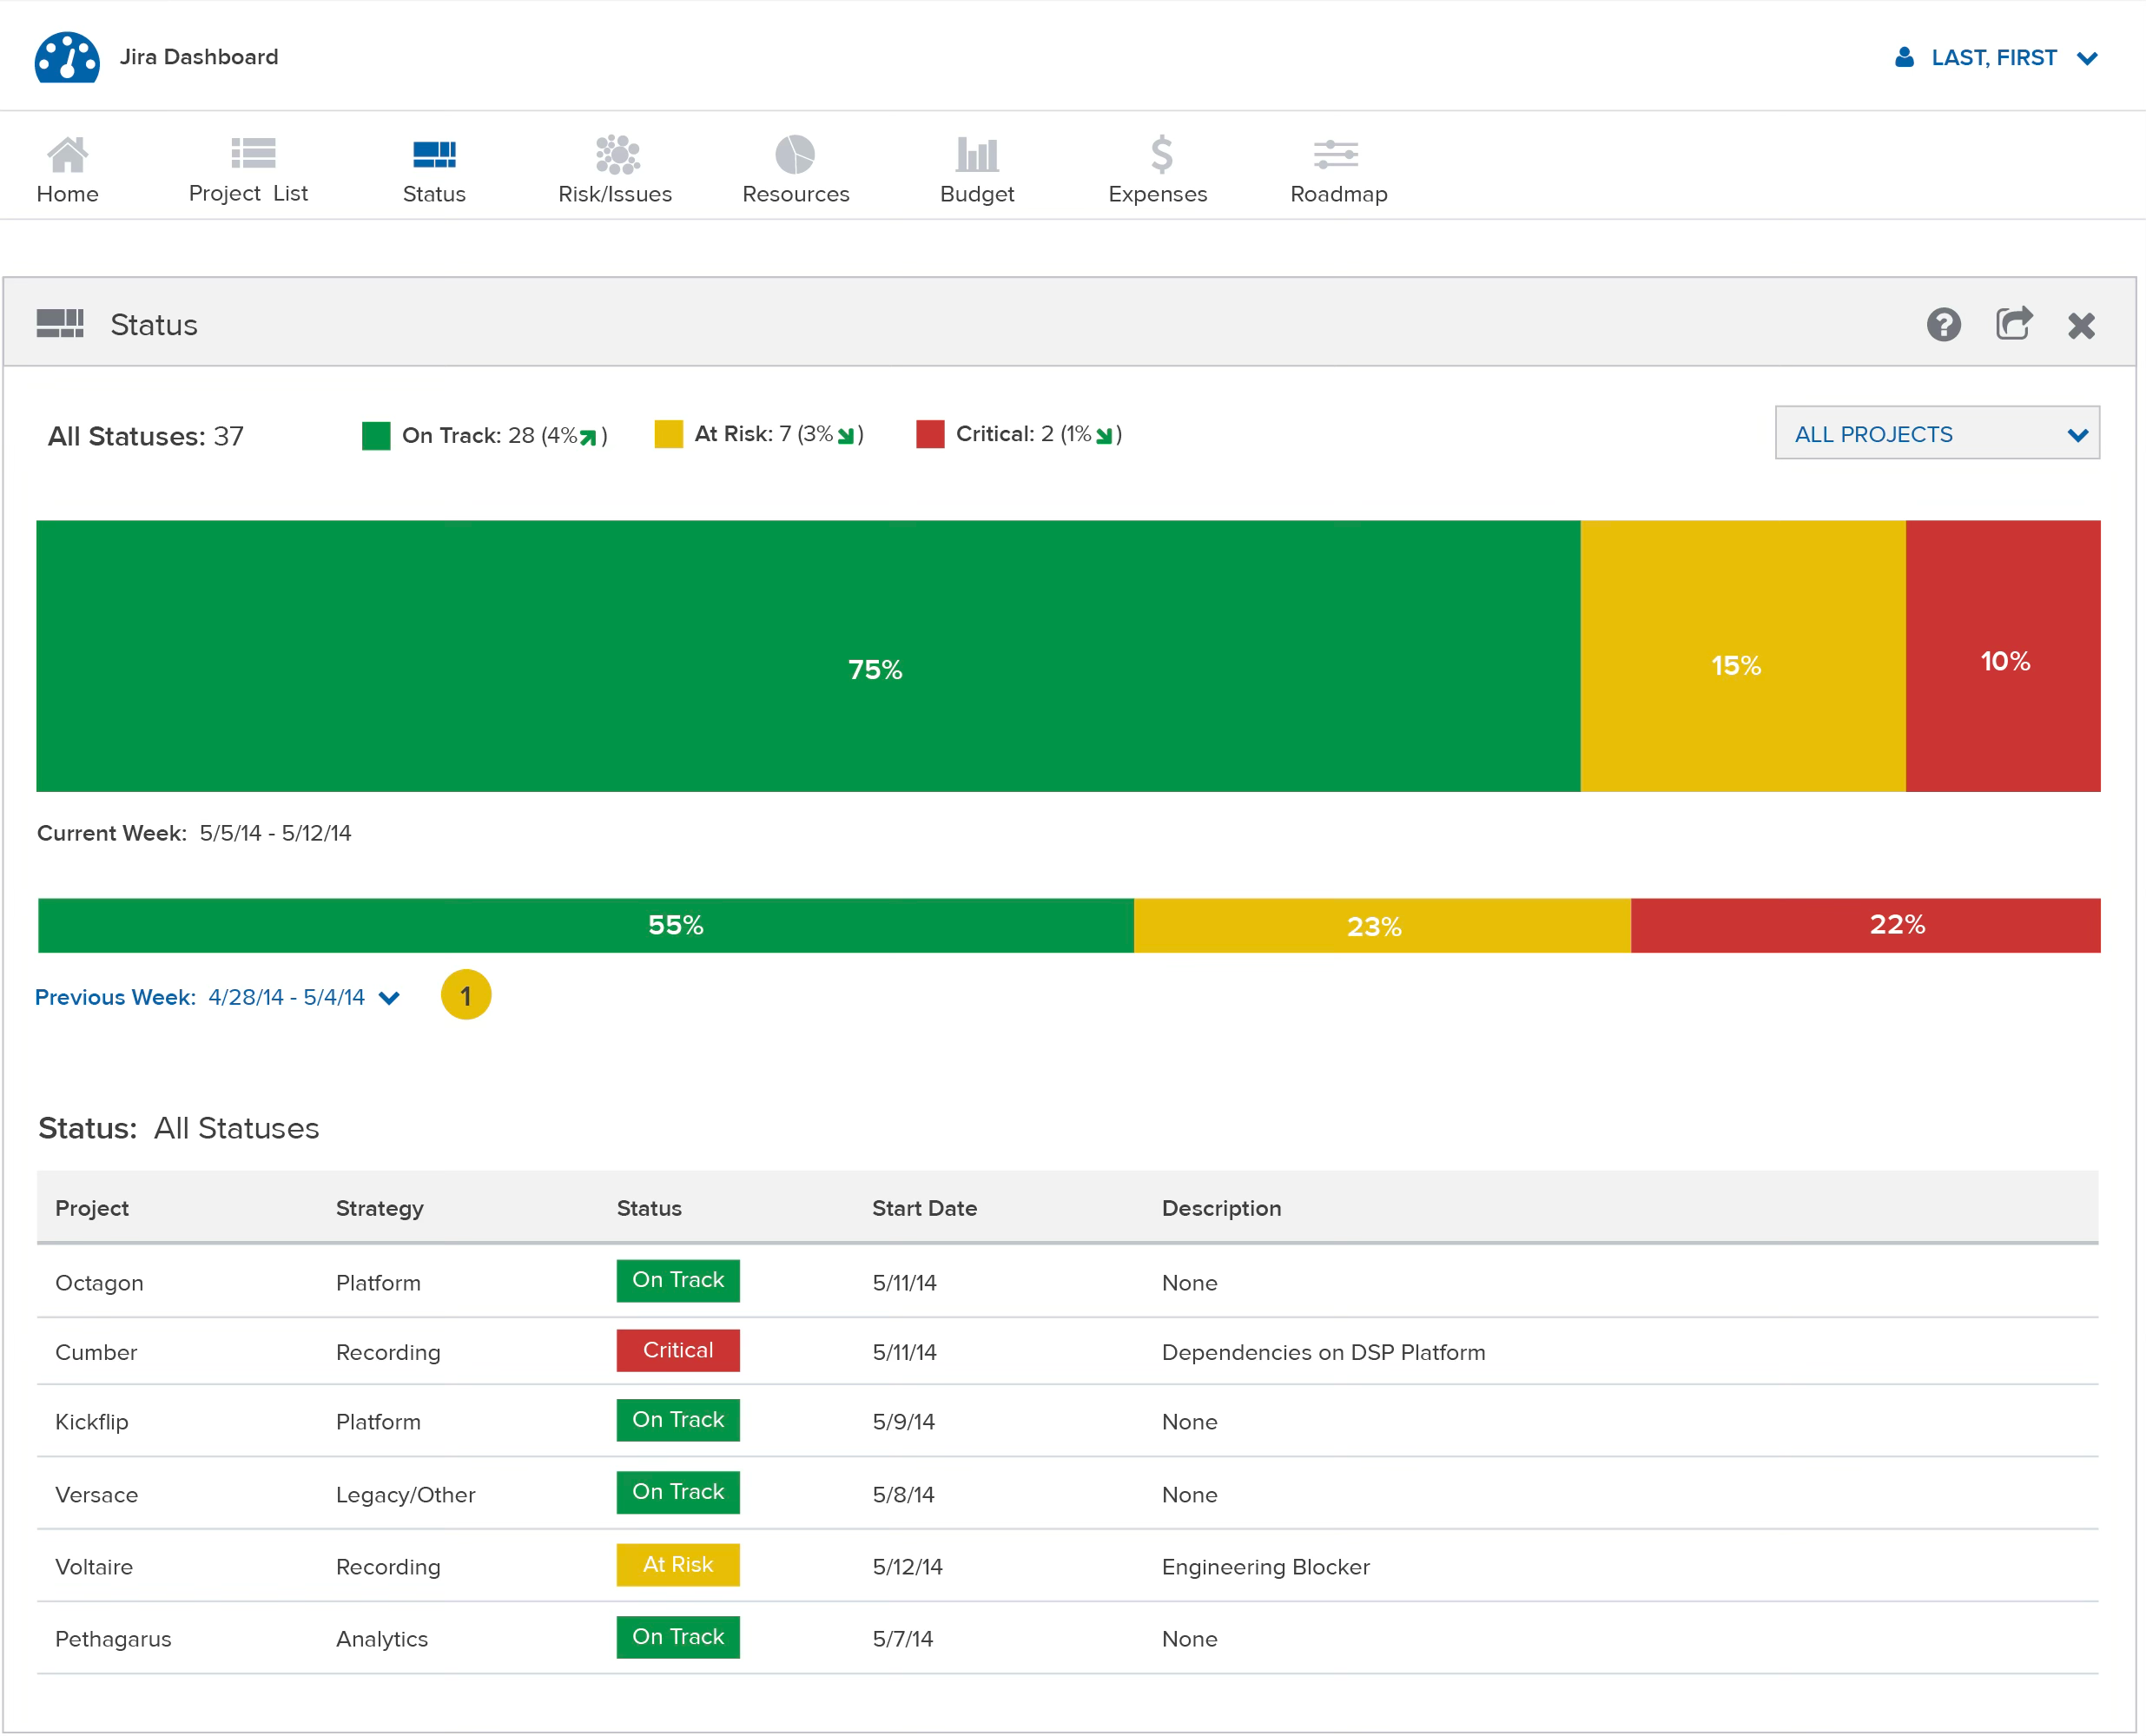
Task: Open the Budget bar chart icon
Action: 976,154
